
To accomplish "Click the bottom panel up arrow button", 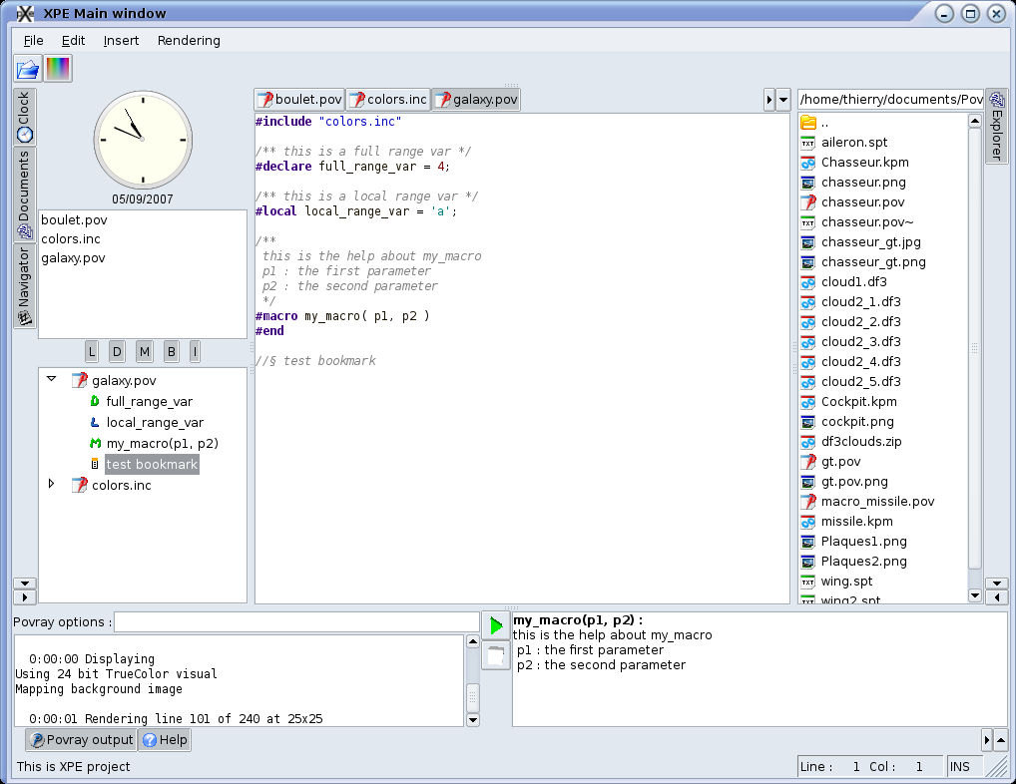I will 1001,739.
